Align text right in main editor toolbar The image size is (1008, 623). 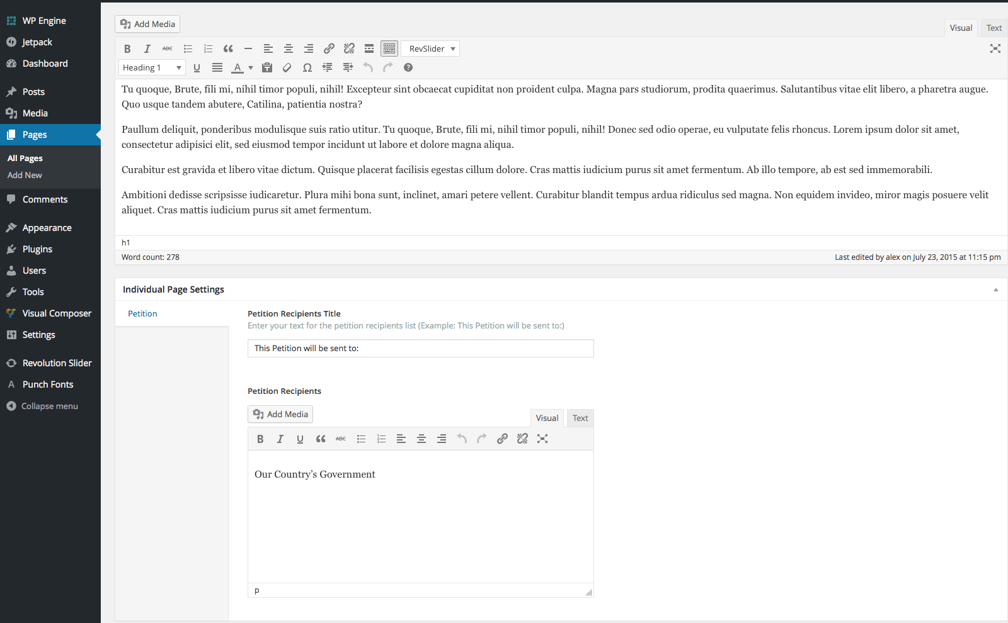click(309, 48)
